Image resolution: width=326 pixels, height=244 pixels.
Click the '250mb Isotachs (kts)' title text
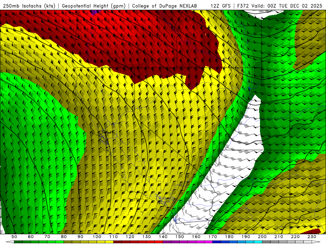pyautogui.click(x=29, y=6)
